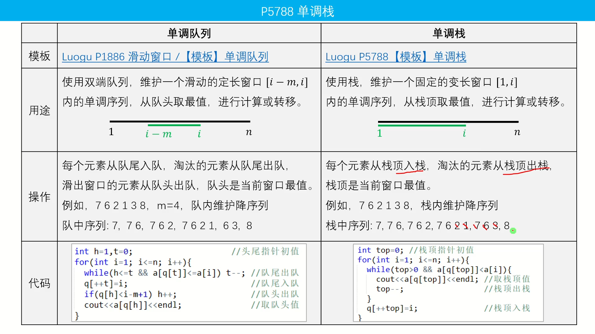Click the code line 'if(q[h]<i-m+1) h++;'
This screenshot has width=595, height=334.
pyautogui.click(x=130, y=294)
